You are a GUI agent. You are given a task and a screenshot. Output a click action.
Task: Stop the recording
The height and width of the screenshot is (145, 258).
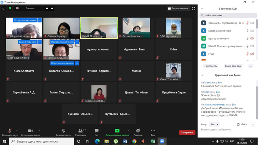52,8
